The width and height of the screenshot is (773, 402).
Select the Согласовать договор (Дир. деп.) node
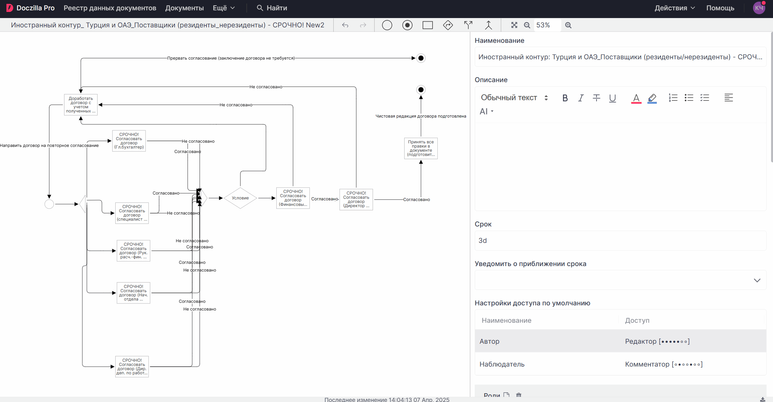click(x=132, y=367)
